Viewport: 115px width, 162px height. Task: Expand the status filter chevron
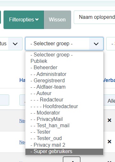pos(15,44)
